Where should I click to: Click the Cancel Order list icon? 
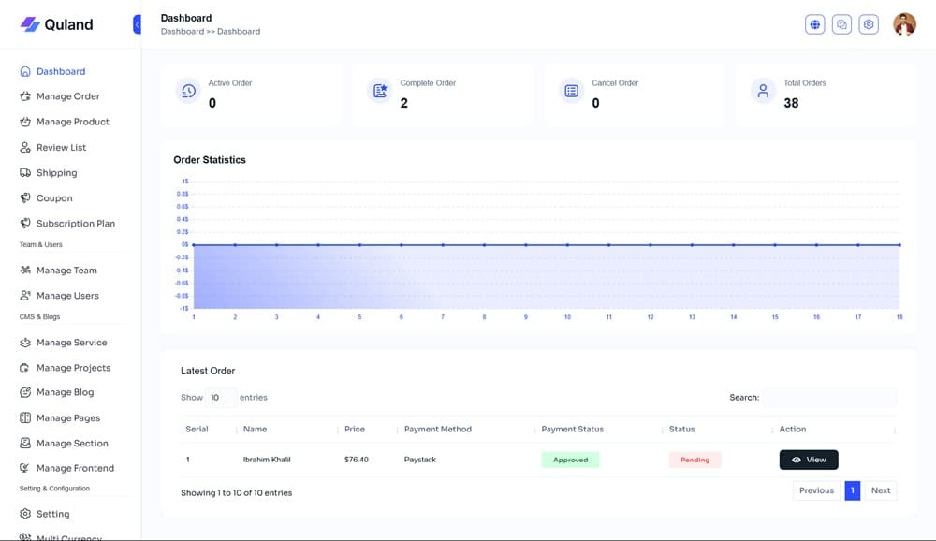571,91
